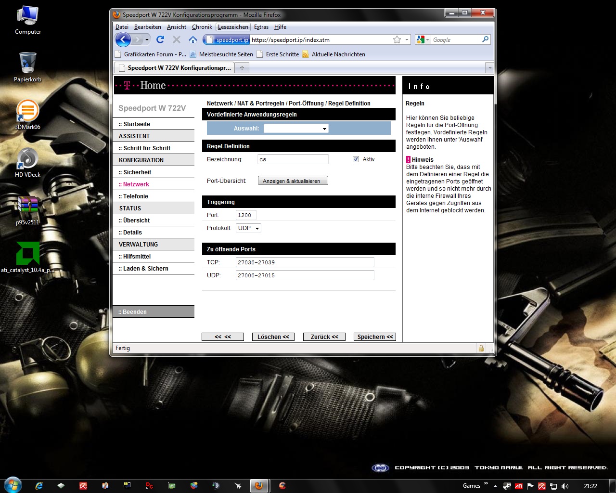Open the Hilfe menu
Viewport: 616px width, 493px height.
click(x=280, y=27)
